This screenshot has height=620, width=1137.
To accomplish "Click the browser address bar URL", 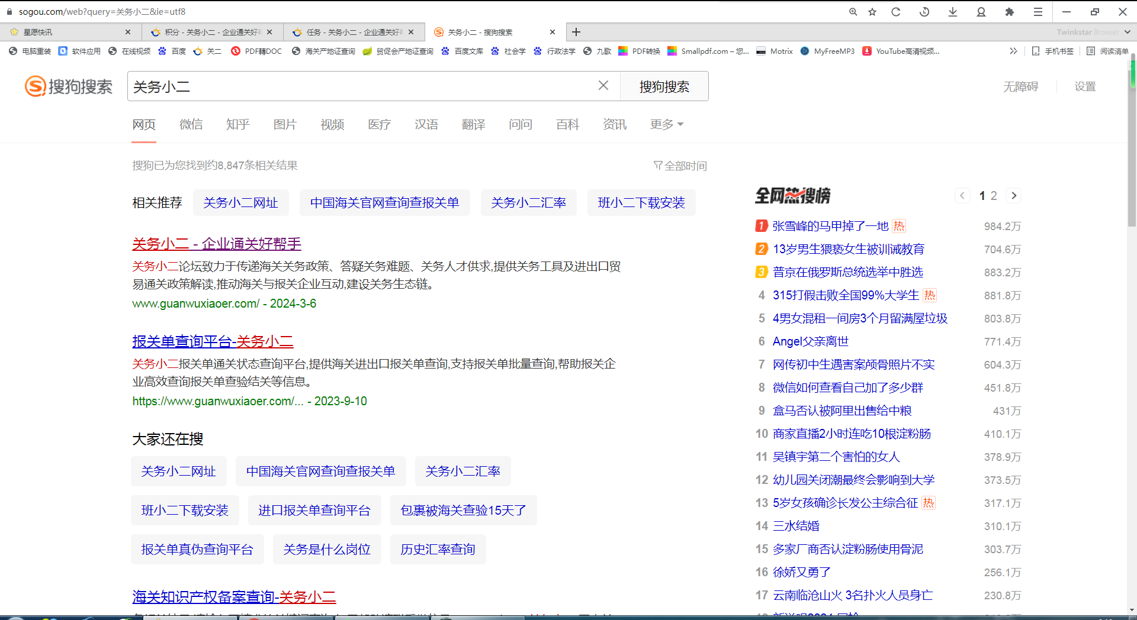I will coord(102,12).
